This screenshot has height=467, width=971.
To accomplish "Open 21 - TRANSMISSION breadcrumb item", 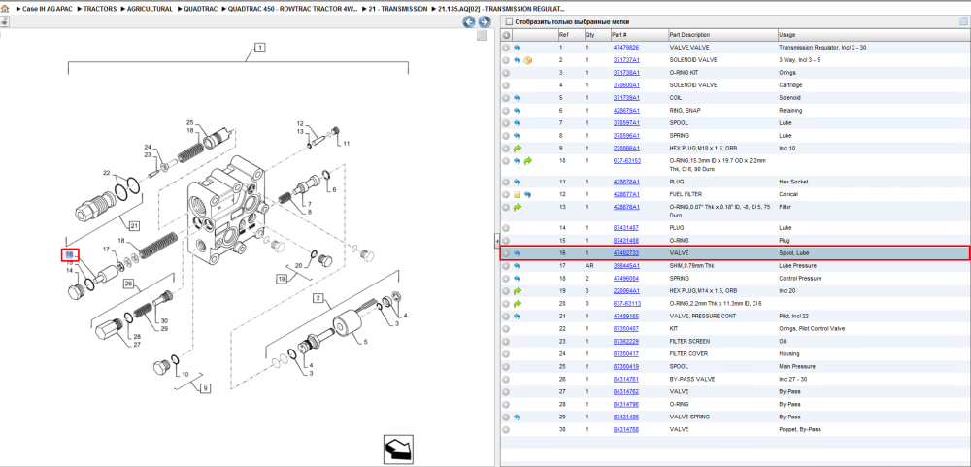I will click(x=397, y=10).
